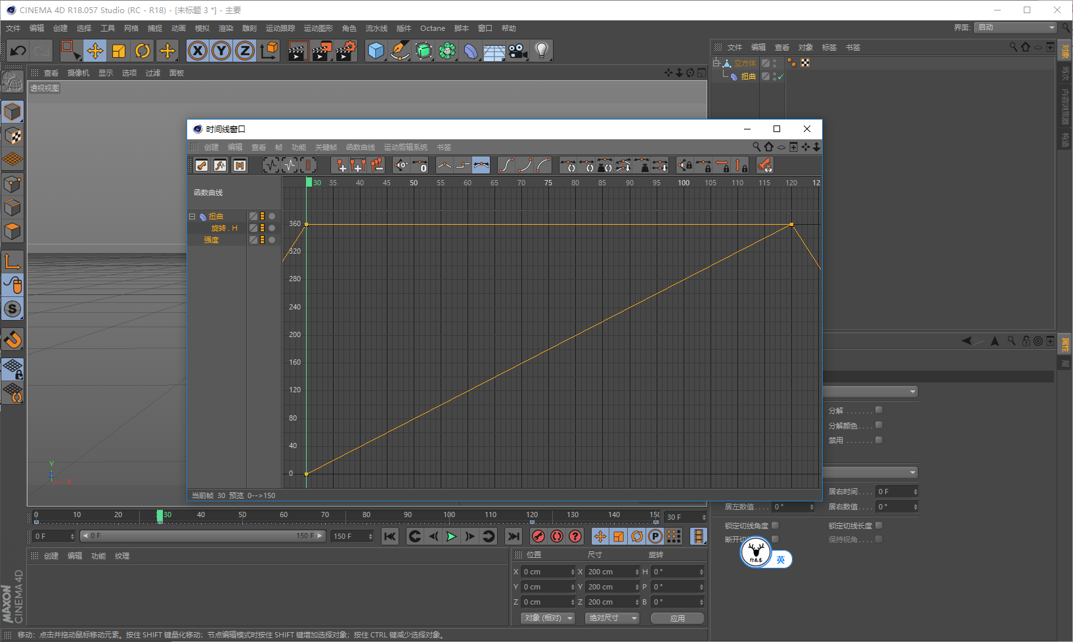Add a Cube primitive object
This screenshot has height=642, width=1073.
pyautogui.click(x=376, y=51)
